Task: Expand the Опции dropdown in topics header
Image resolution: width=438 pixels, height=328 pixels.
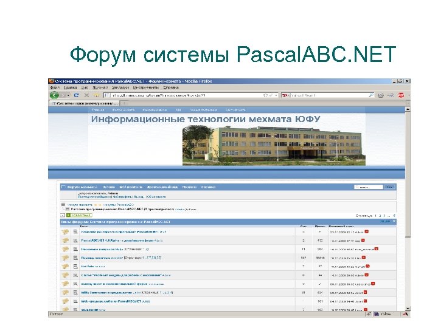Action: (388, 222)
